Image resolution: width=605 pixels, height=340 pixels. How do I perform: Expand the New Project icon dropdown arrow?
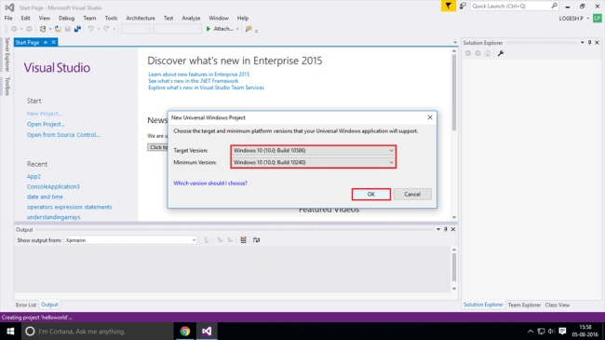click(x=50, y=29)
